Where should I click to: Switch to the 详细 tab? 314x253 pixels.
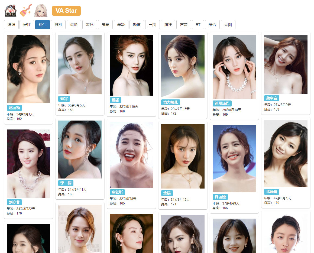coord(11,25)
